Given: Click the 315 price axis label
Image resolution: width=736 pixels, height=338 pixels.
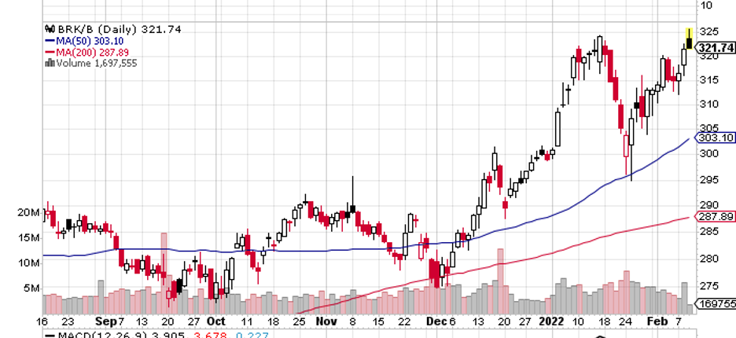Looking at the screenshot, I should pos(709,80).
